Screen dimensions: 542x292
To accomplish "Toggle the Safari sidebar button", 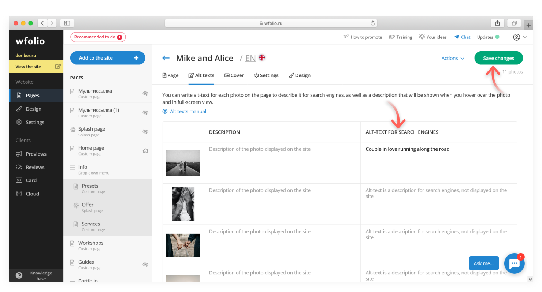I will tap(67, 23).
